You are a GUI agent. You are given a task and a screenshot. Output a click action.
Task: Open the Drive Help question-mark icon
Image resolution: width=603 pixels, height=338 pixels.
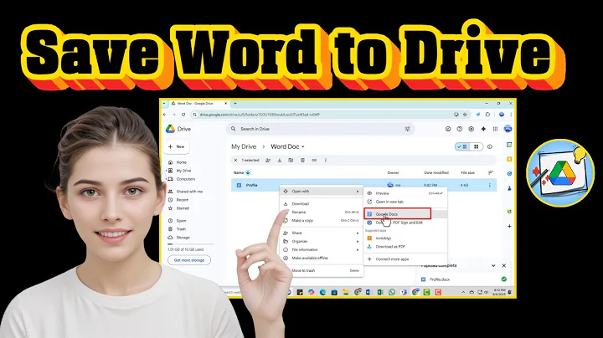[460, 129]
